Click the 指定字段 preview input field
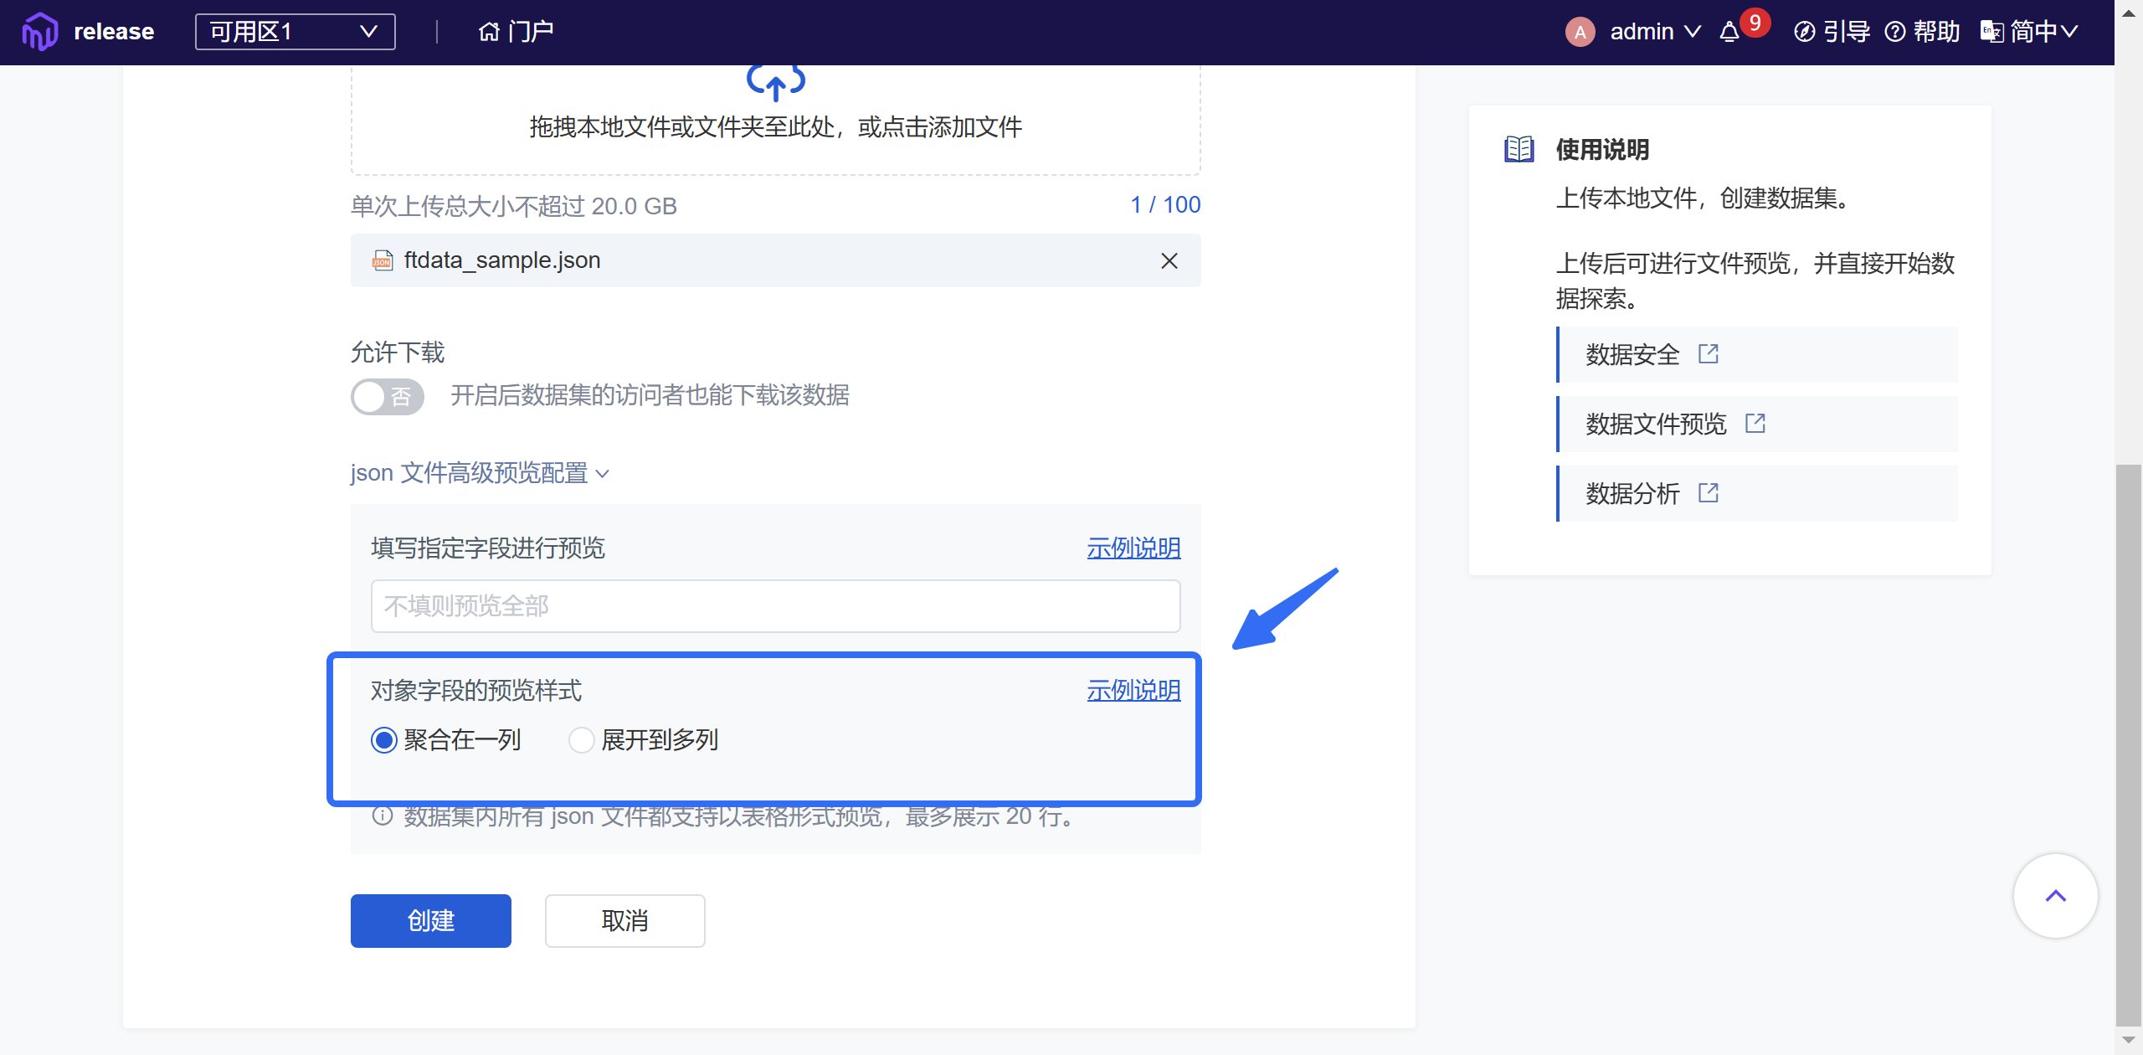 point(775,606)
